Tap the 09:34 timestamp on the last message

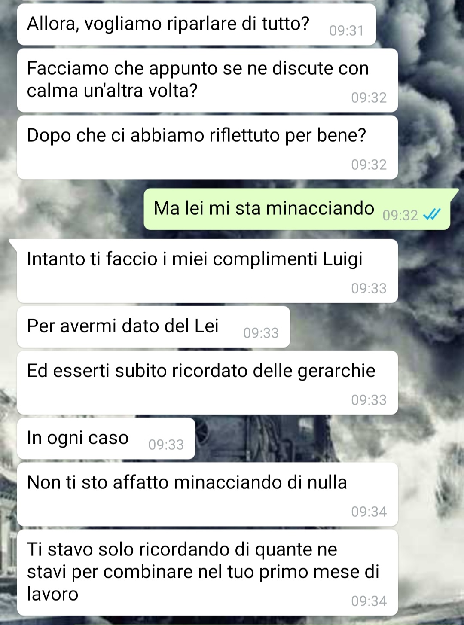click(x=369, y=601)
